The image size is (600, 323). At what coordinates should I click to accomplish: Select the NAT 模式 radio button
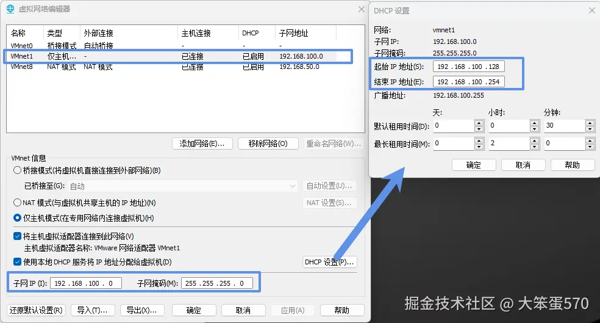pyautogui.click(x=17, y=202)
